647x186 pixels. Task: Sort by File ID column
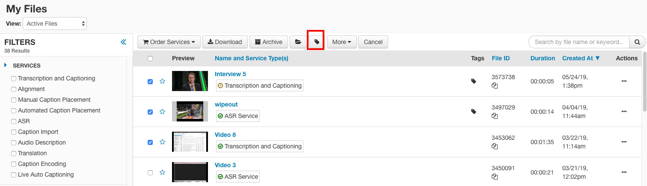(501, 58)
